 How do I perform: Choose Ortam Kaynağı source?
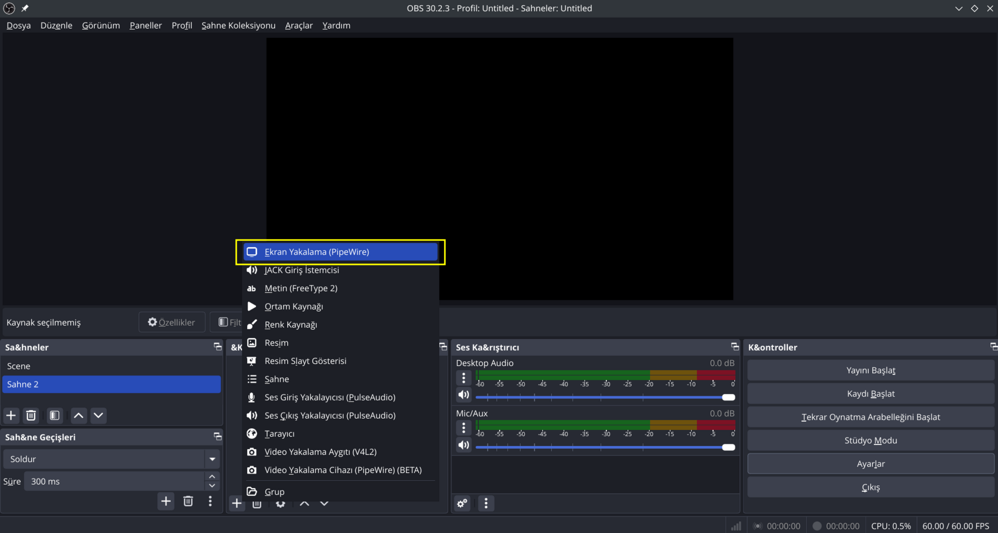(x=340, y=307)
